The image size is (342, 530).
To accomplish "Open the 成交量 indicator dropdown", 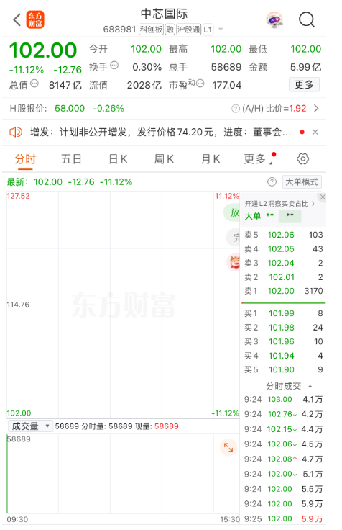I will (x=29, y=426).
